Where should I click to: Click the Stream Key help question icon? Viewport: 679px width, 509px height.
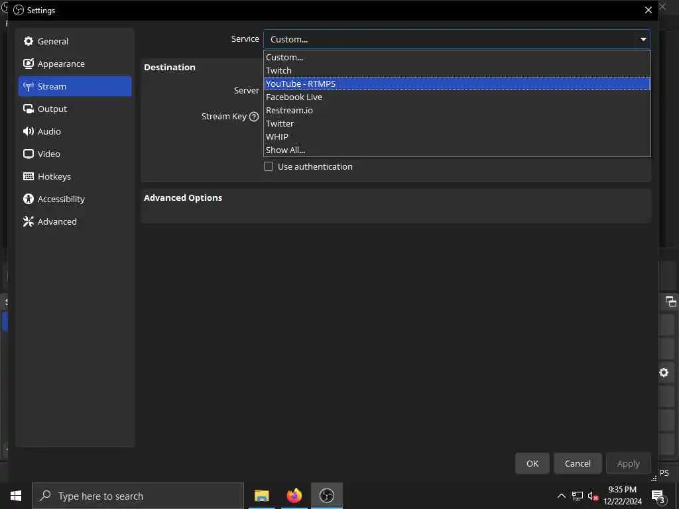pyautogui.click(x=254, y=117)
